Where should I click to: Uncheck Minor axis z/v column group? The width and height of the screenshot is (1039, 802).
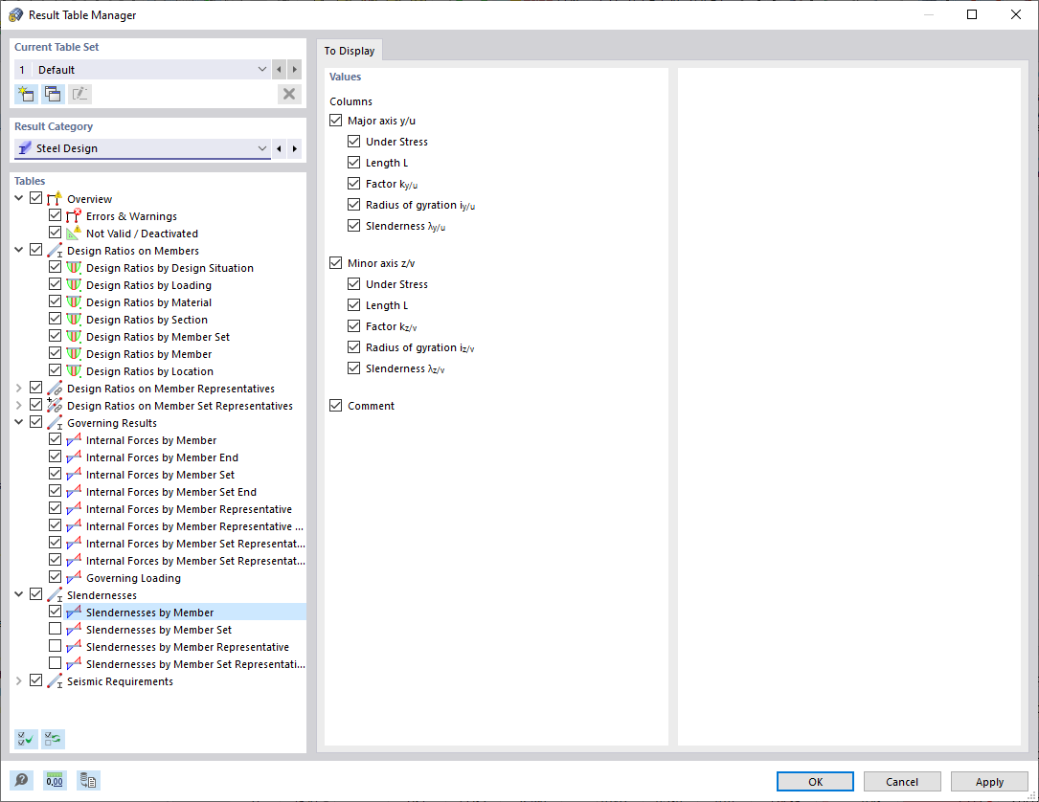[x=336, y=263]
